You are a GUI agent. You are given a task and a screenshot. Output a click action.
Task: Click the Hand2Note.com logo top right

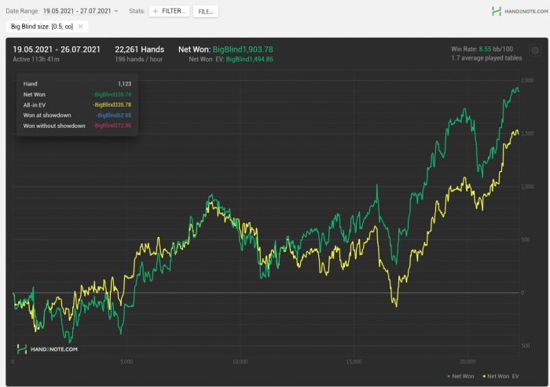click(520, 11)
